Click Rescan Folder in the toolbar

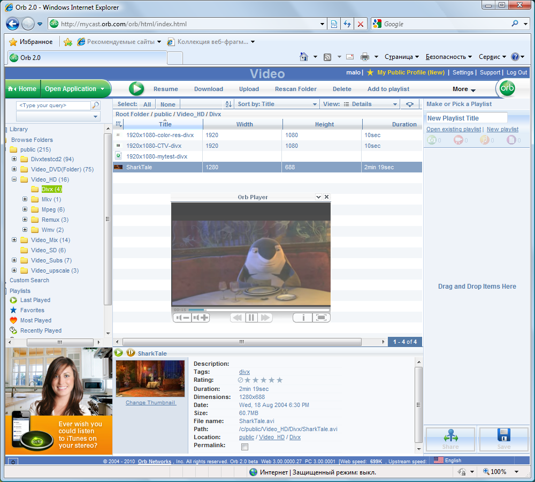296,89
